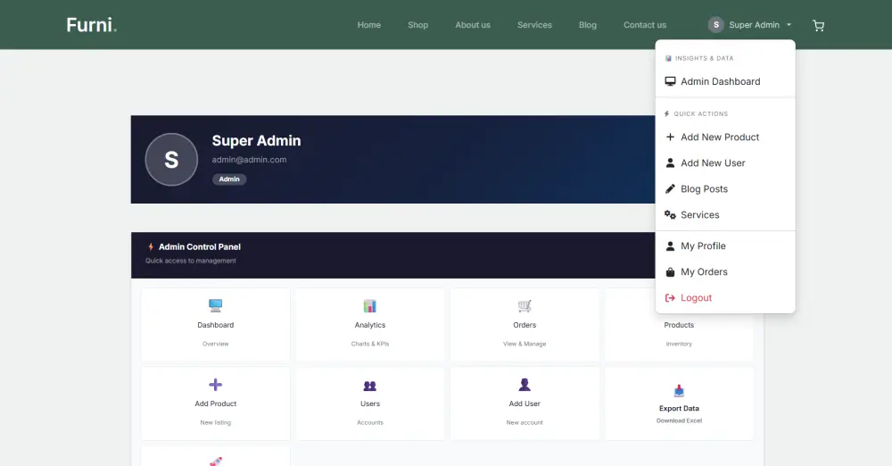
Task: Click the monitor icon beside Admin Dashboard
Action: point(670,81)
